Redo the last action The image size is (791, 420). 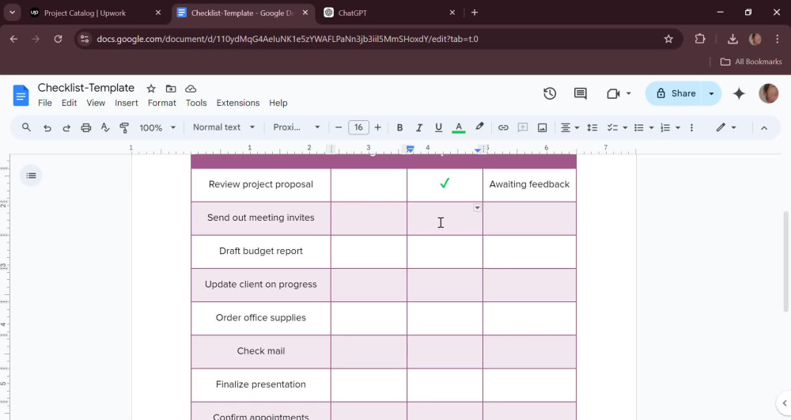(66, 127)
